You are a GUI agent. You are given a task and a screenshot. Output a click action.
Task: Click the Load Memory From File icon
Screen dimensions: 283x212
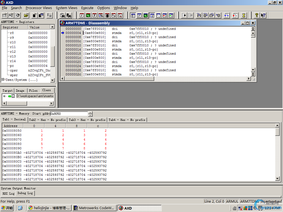pyautogui.click(x=34, y=15)
